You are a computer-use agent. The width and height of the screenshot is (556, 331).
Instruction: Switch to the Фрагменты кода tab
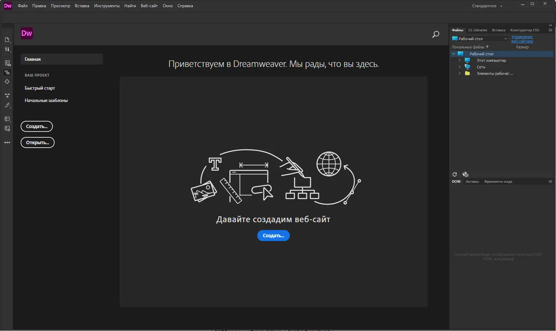coord(498,182)
